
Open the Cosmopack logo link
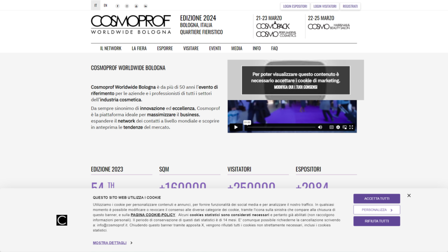[x=273, y=26]
